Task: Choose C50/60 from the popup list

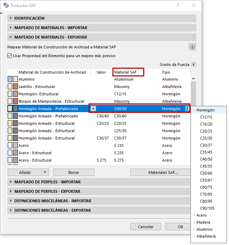Action: [206, 173]
